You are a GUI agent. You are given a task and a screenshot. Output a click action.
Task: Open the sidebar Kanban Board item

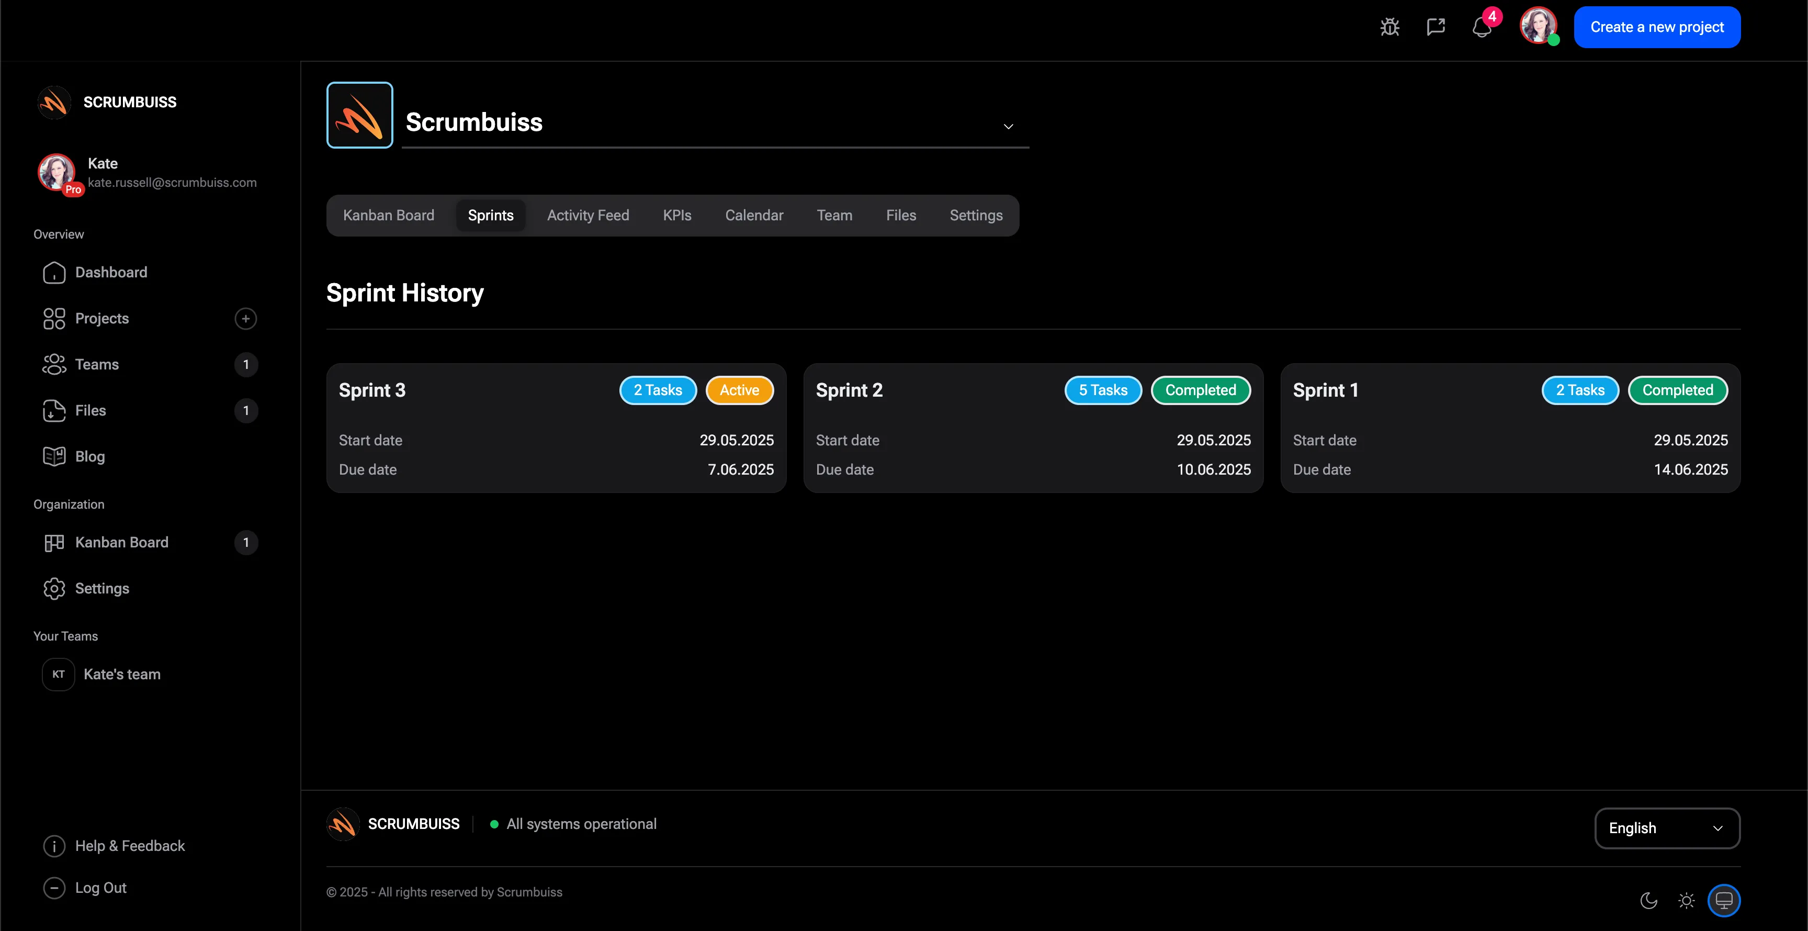(121, 543)
